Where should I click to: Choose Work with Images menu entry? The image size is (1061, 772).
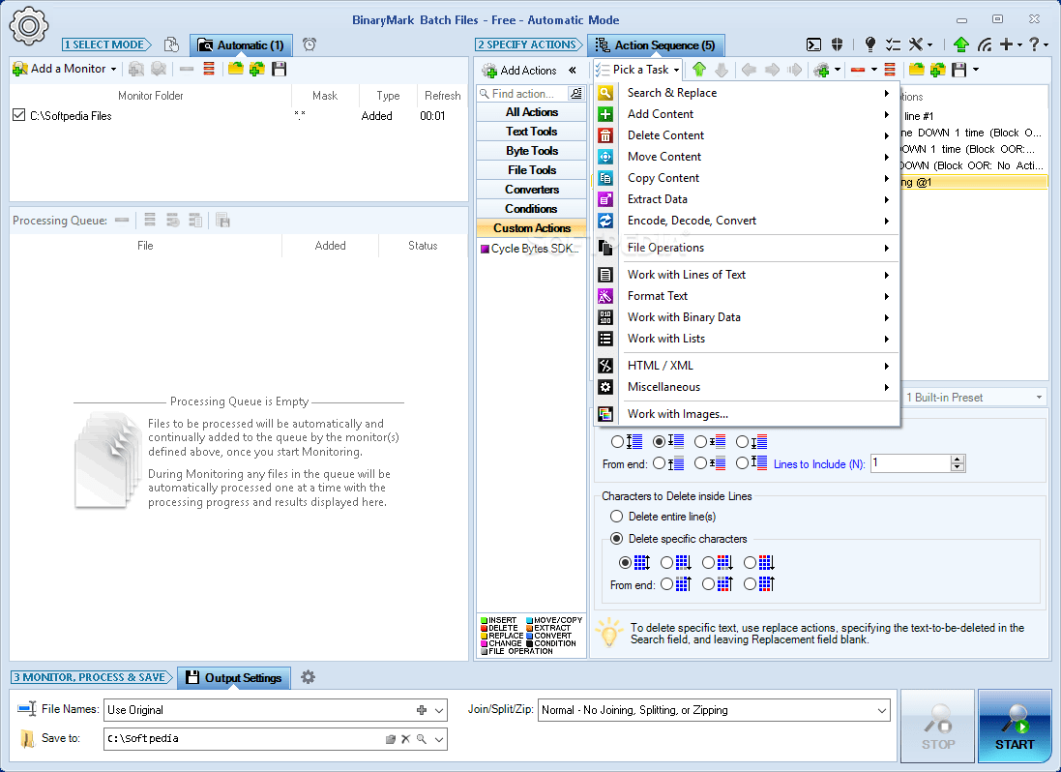pos(747,414)
